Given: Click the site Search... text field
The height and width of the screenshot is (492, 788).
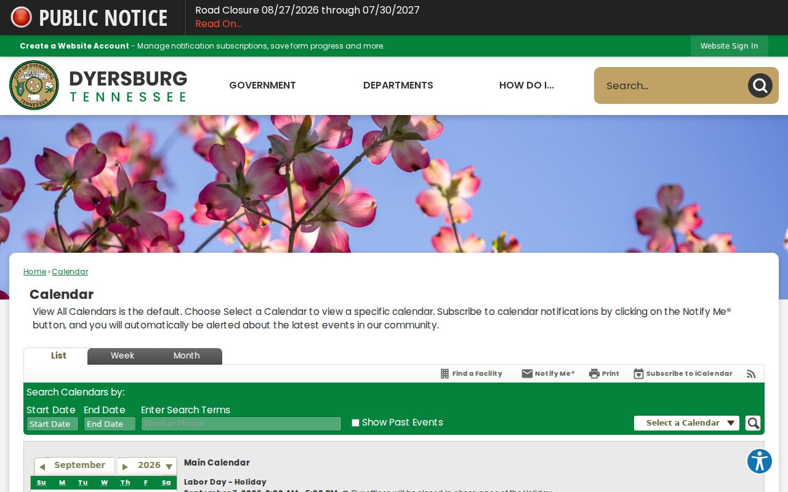Looking at the screenshot, I should (x=671, y=85).
